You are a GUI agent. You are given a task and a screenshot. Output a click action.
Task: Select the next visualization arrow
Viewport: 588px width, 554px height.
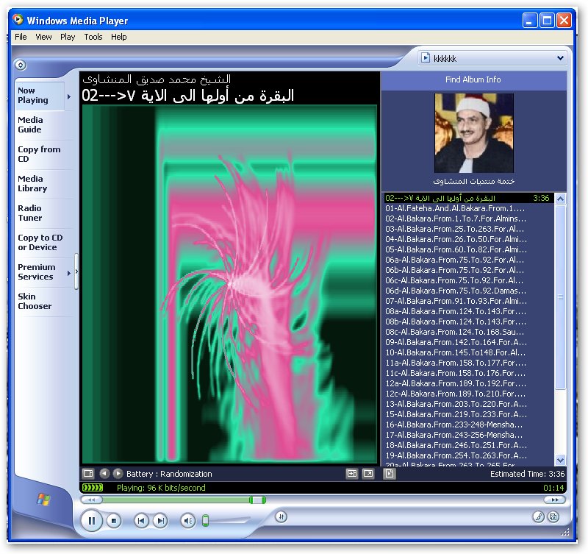click(x=118, y=473)
